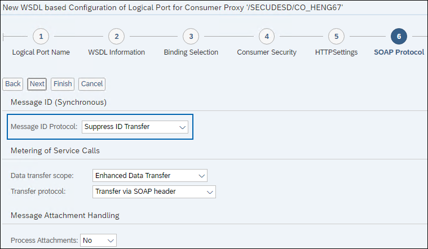Go to Consumer Security step label
Image resolution: width=428 pixels, height=249 pixels.
(267, 52)
